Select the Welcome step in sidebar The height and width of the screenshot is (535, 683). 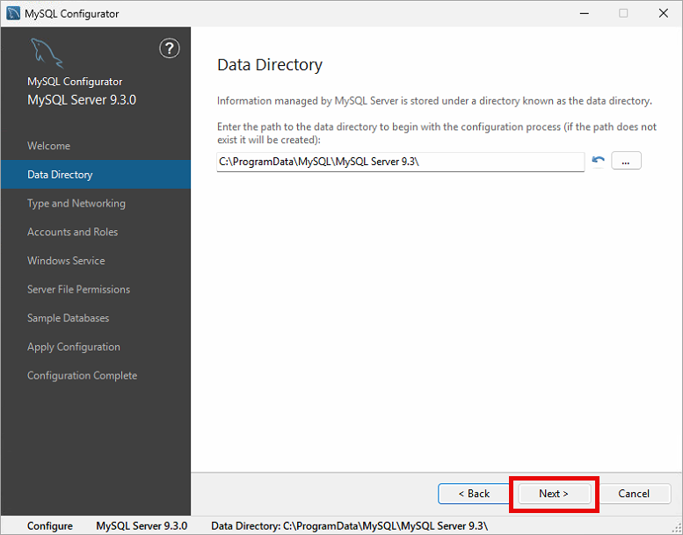click(49, 146)
